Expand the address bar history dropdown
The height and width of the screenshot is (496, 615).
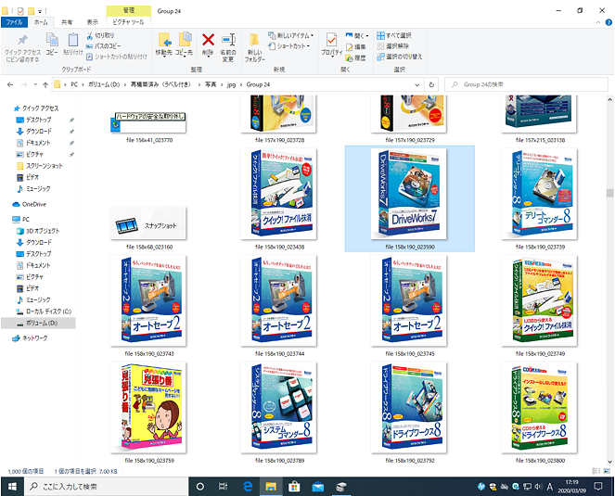[x=416, y=84]
